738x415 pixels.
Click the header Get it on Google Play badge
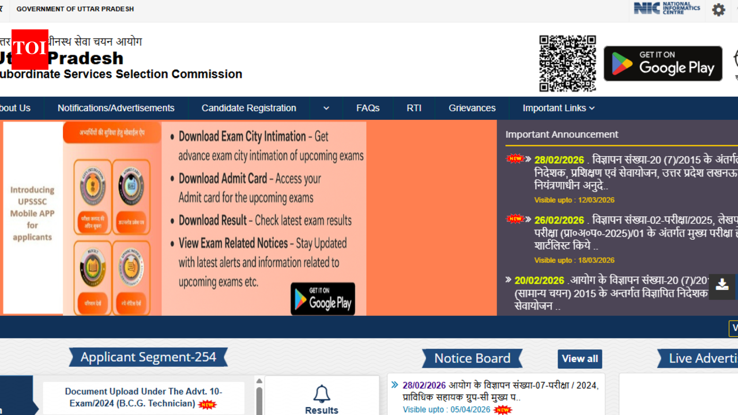662,63
